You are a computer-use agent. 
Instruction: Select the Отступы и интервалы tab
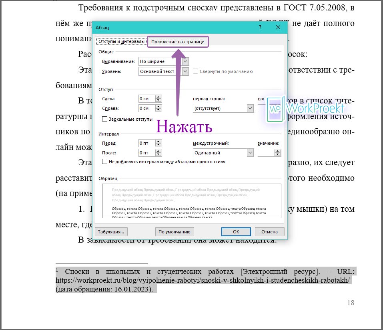pos(120,41)
